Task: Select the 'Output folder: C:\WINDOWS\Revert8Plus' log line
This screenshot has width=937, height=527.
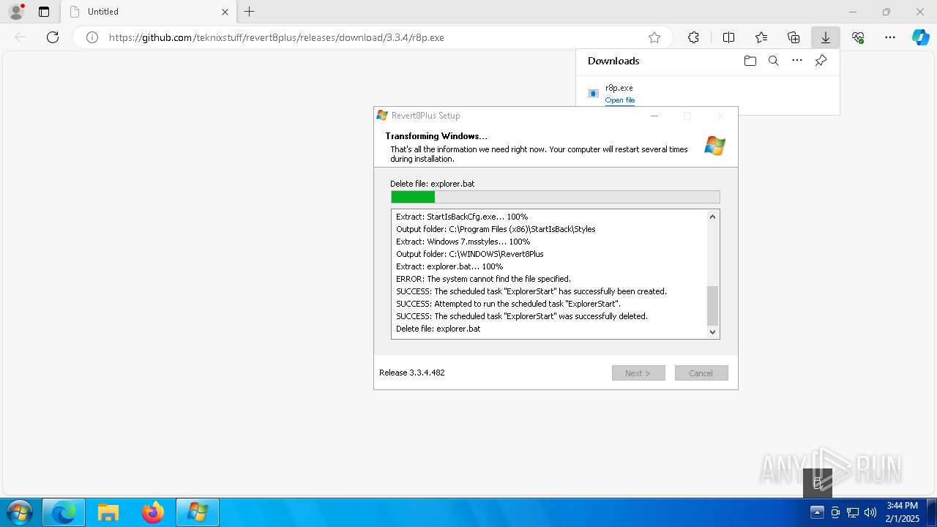Action: 470,254
